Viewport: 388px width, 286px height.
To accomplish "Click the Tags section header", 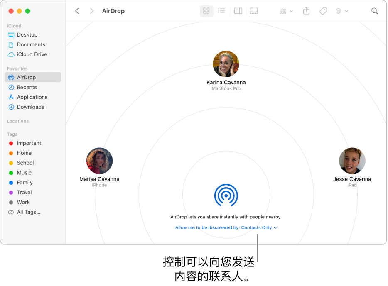I will pos(12,134).
